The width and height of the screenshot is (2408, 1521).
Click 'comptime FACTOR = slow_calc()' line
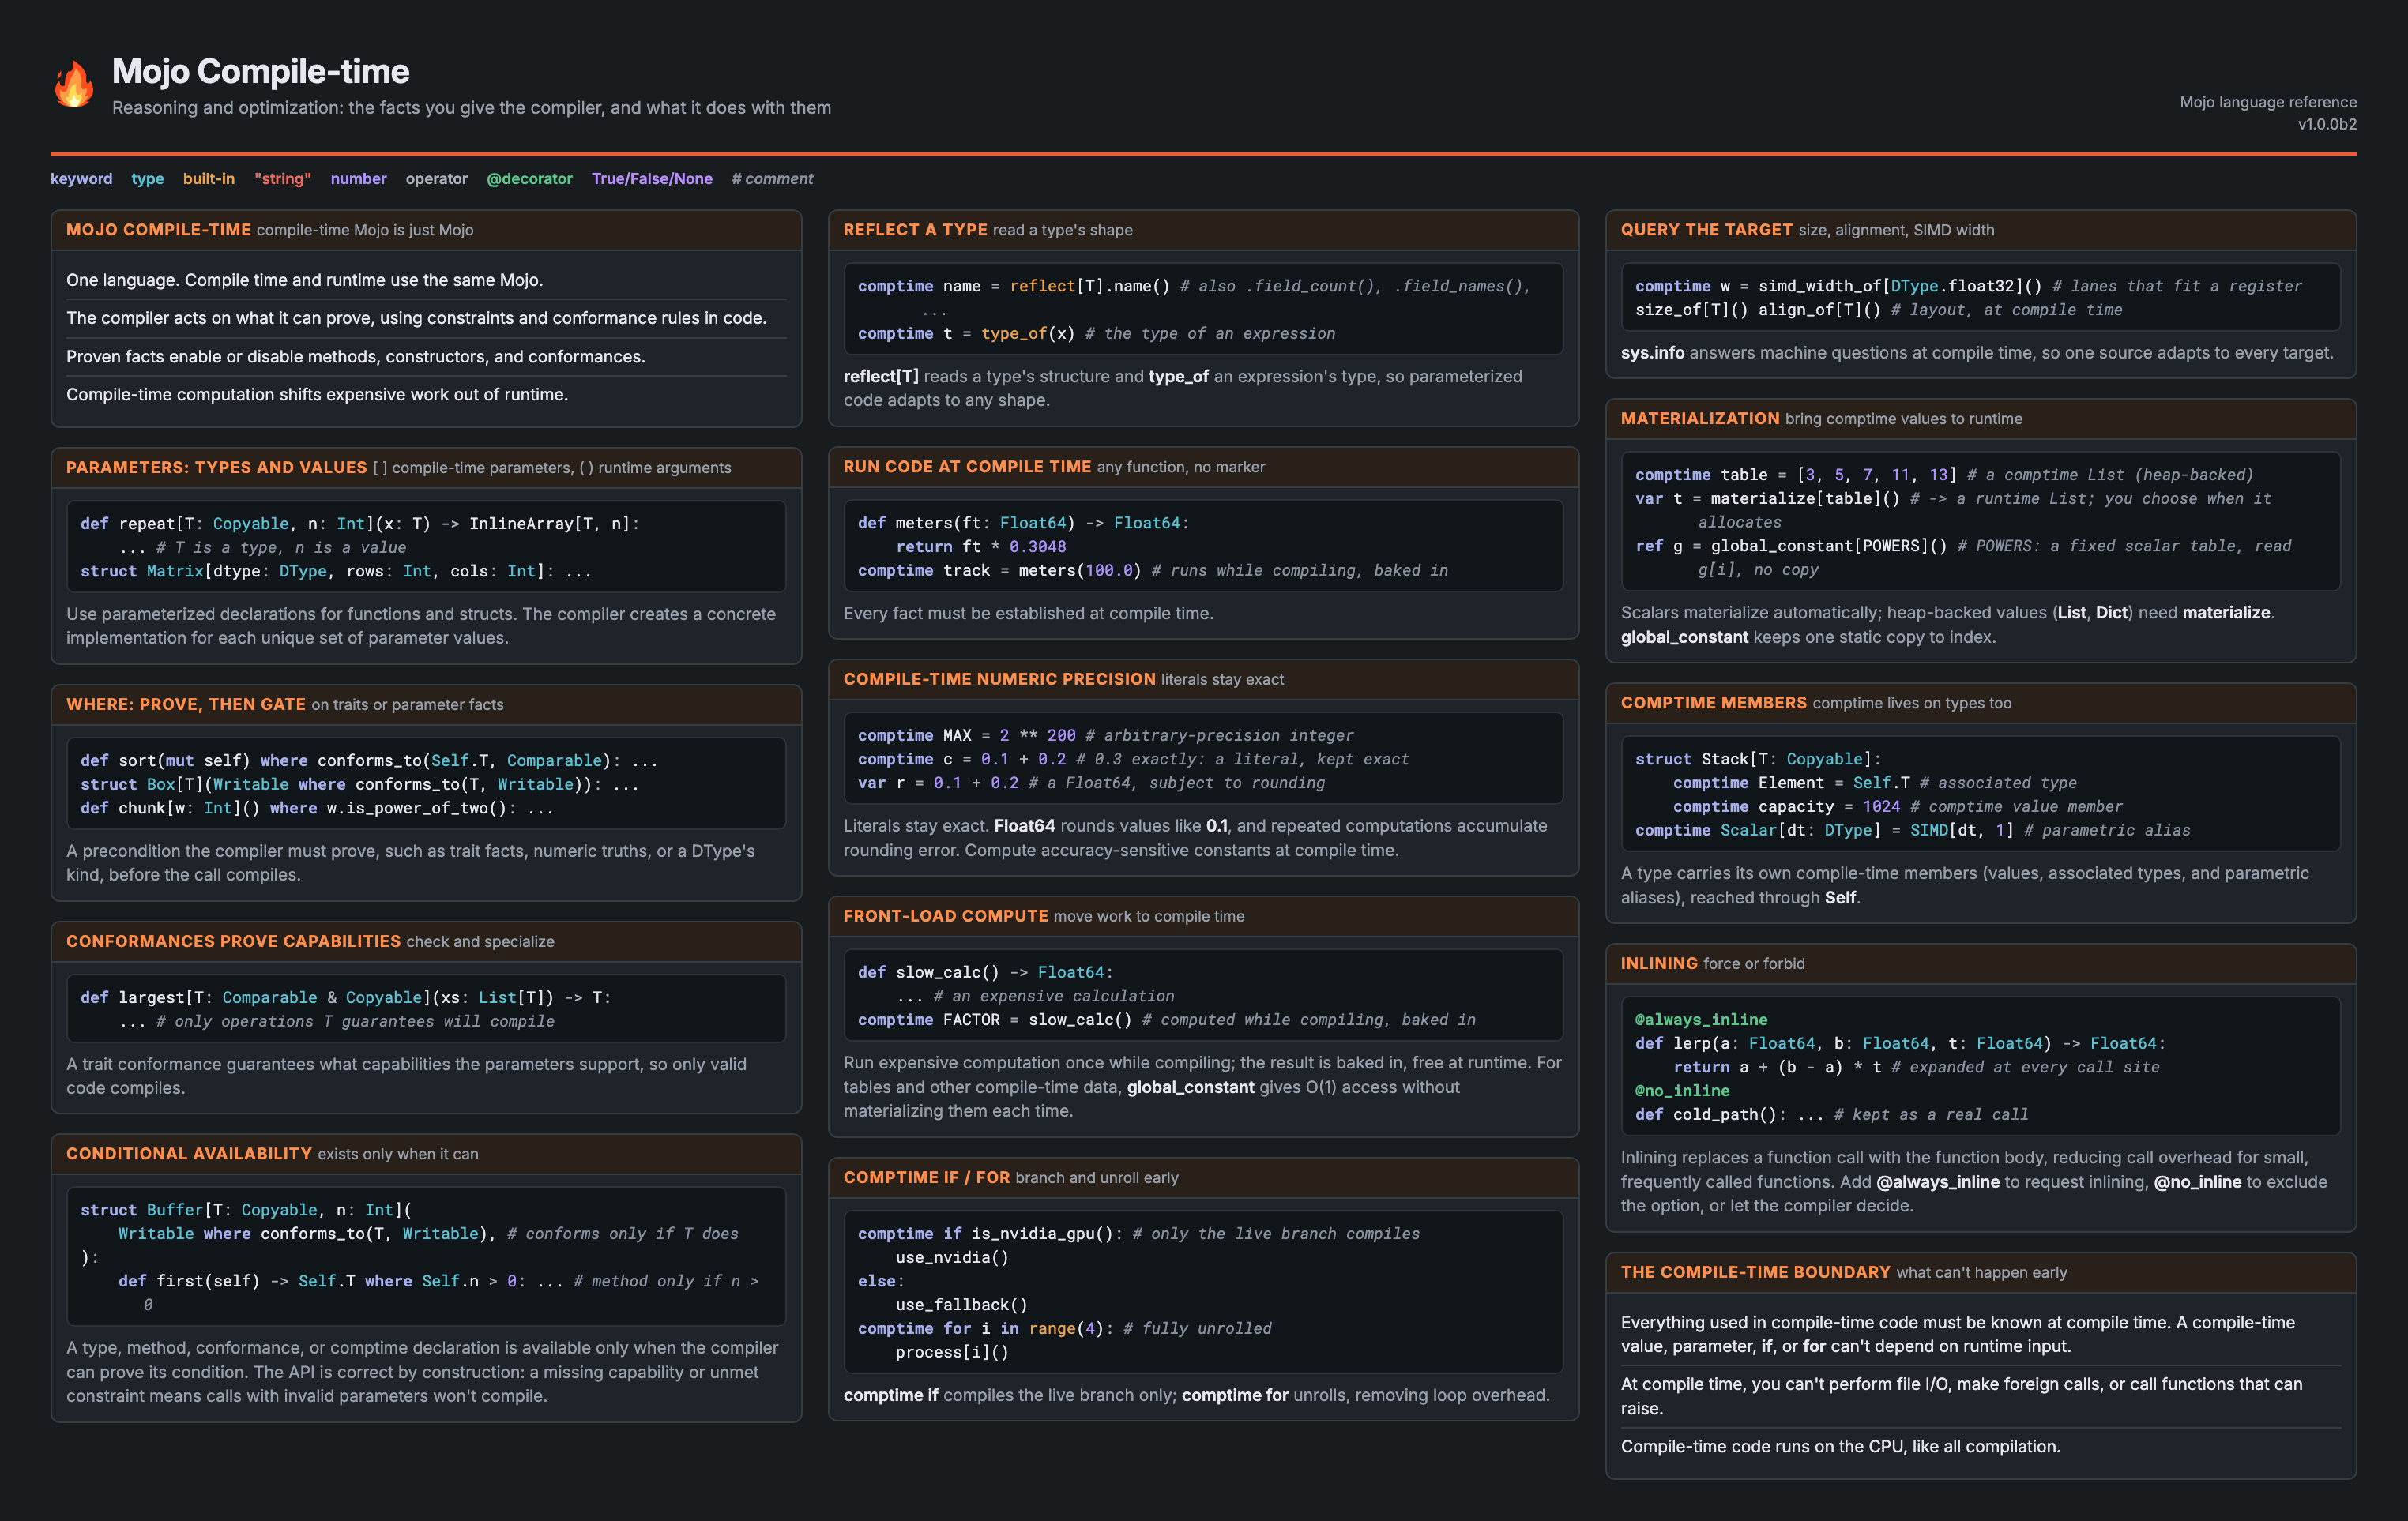(1166, 1020)
